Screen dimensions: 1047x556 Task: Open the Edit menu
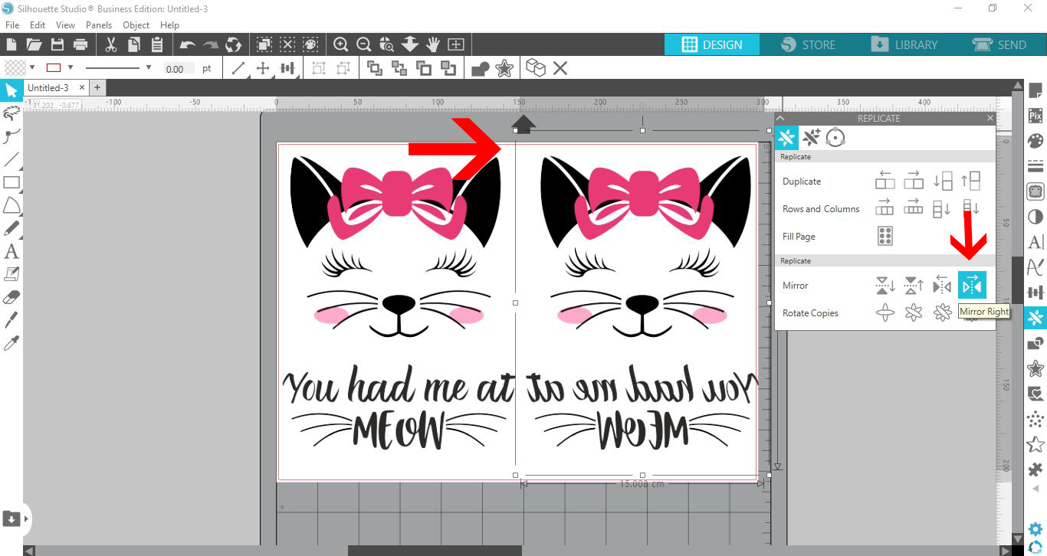tap(38, 25)
